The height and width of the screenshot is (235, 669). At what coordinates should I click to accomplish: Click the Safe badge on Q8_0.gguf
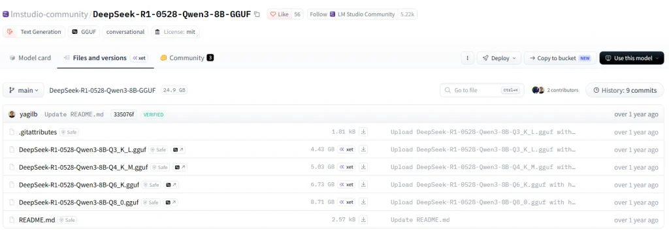[x=151, y=202]
